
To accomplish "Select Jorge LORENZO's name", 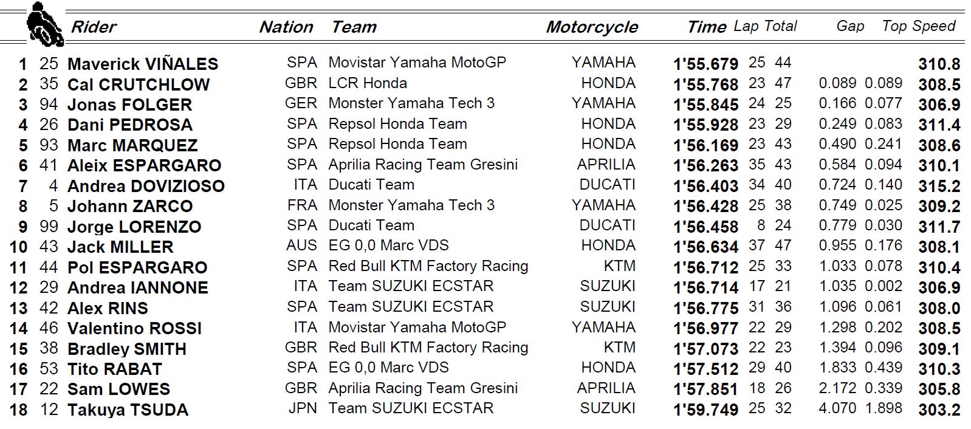I will 134,227.
